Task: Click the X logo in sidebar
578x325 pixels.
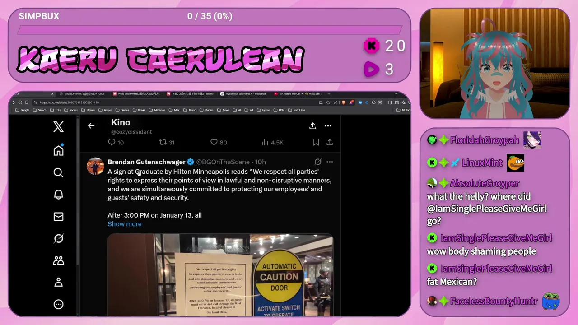Action: pyautogui.click(x=58, y=127)
